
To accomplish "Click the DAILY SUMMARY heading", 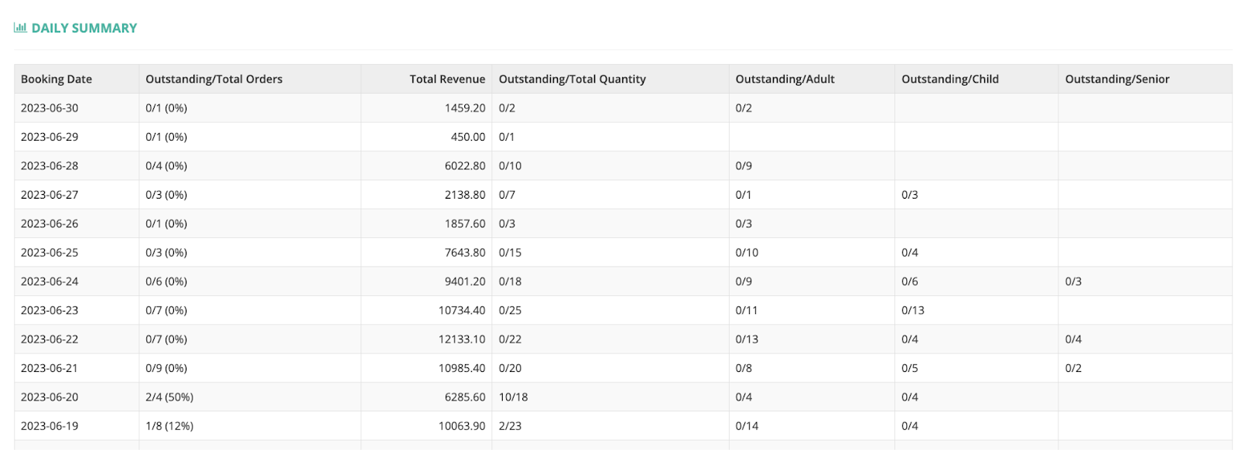I will (x=84, y=28).
